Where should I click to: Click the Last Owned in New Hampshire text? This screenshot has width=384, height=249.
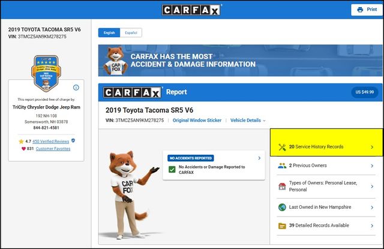320,207
